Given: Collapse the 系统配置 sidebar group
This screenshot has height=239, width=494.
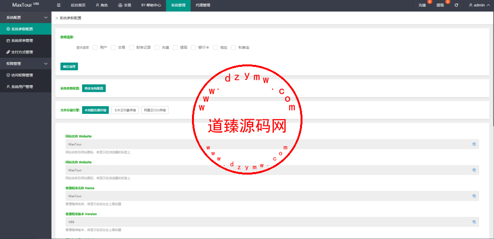Looking at the screenshot, I should pos(26,17).
